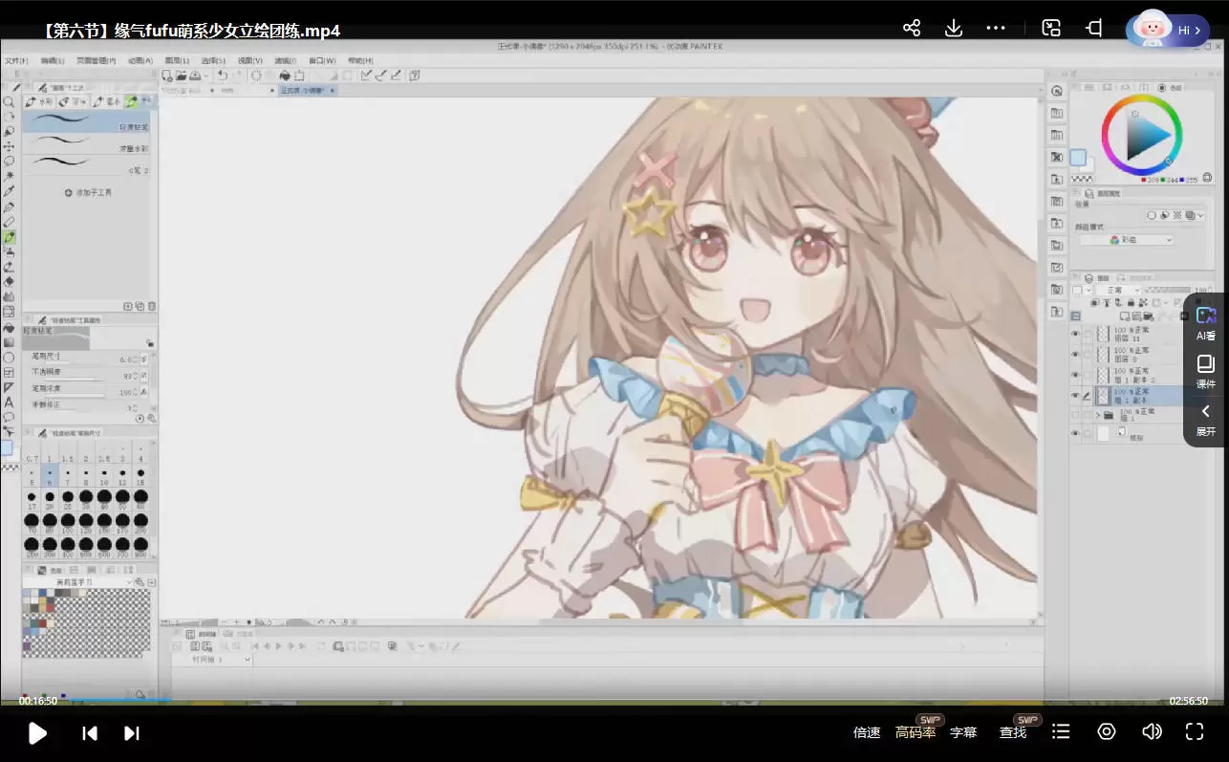Download the video with the download icon
Image resolution: width=1229 pixels, height=762 pixels.
(953, 29)
